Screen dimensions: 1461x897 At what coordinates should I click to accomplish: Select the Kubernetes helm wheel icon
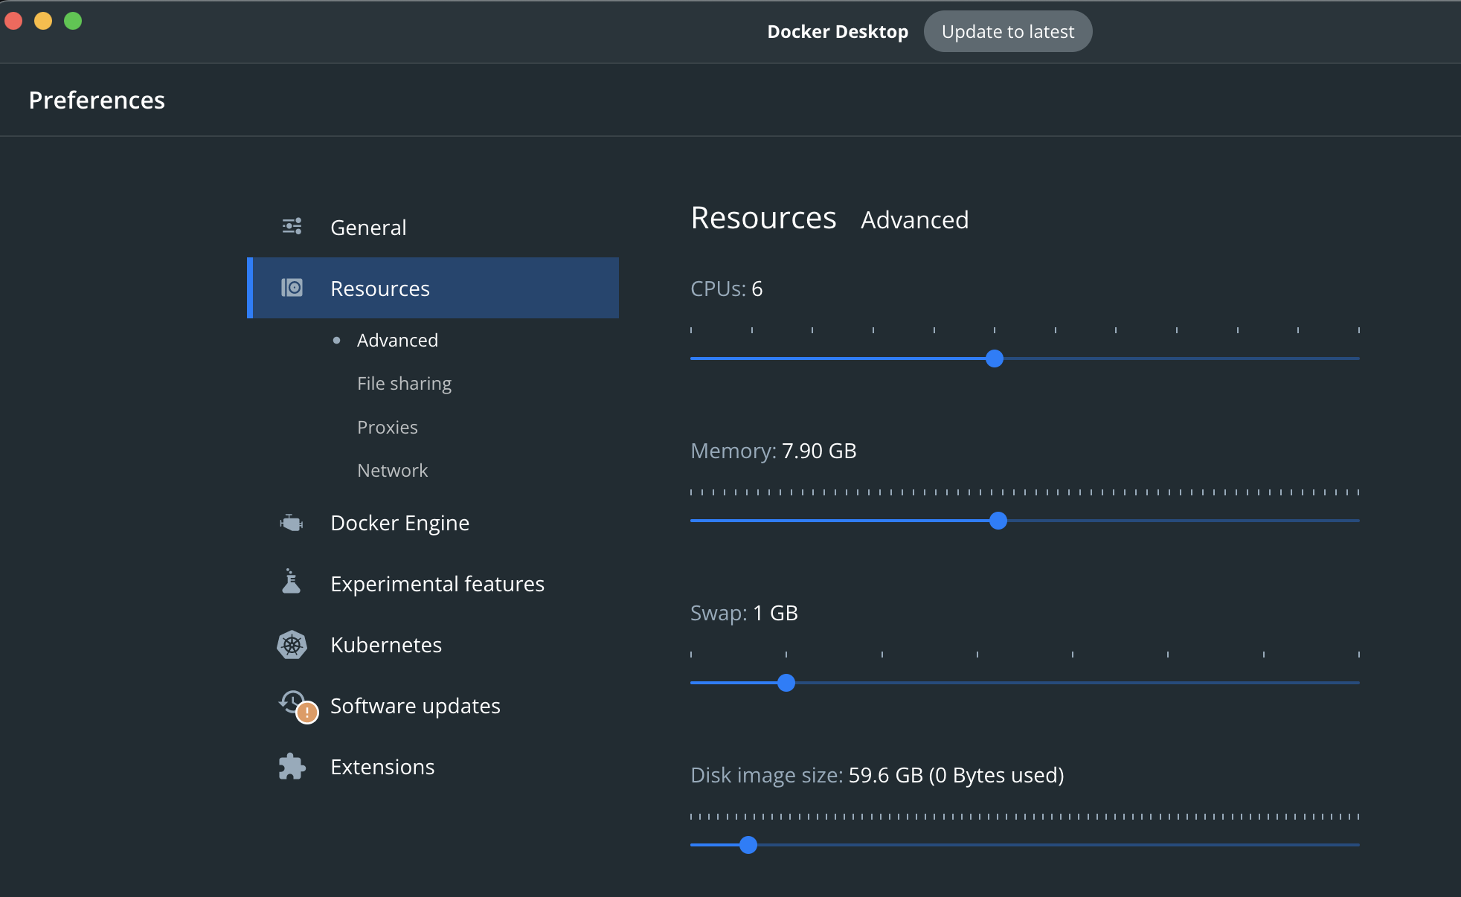[x=292, y=644]
